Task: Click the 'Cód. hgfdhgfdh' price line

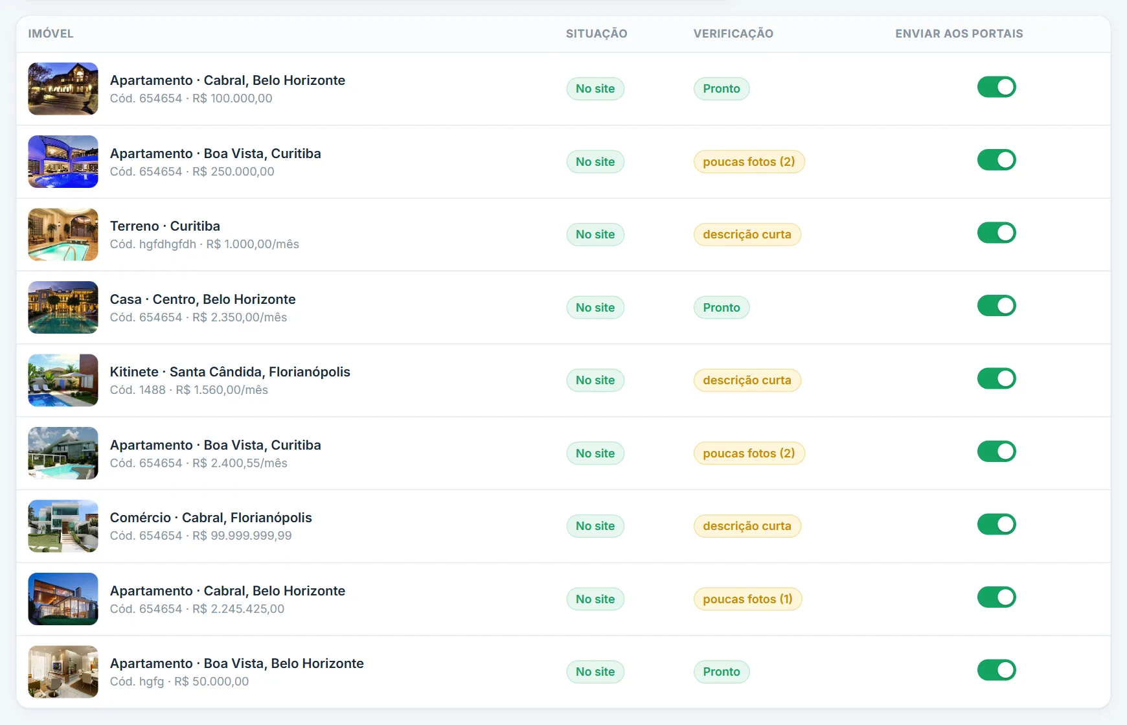Action: (204, 244)
